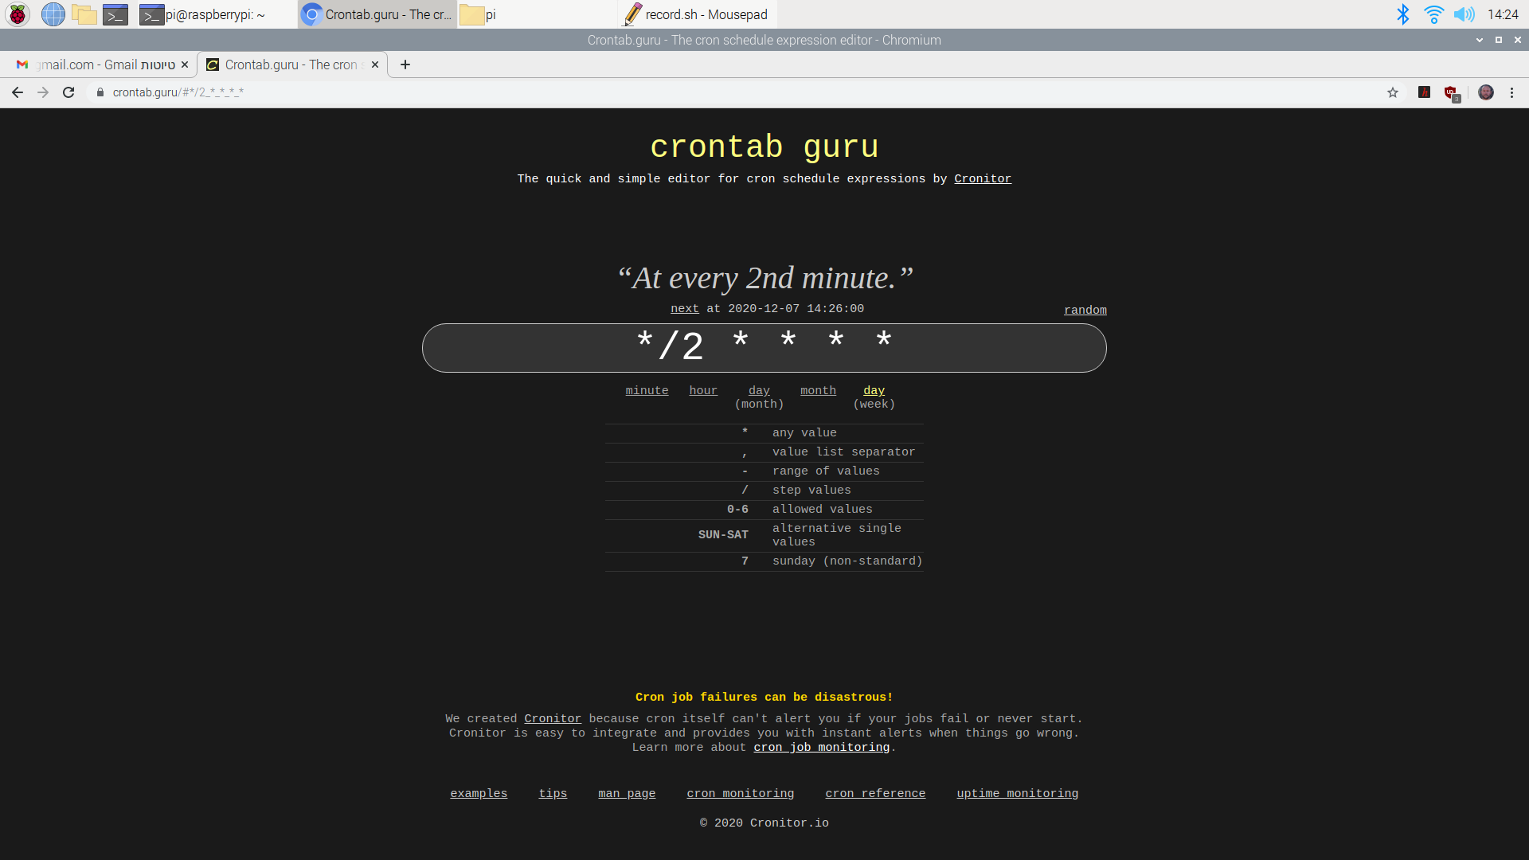Click the "Cron job failures can be disastrous!" heading

[764, 698]
